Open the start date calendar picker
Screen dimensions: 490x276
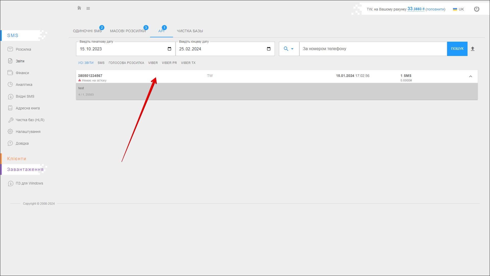[x=169, y=49]
